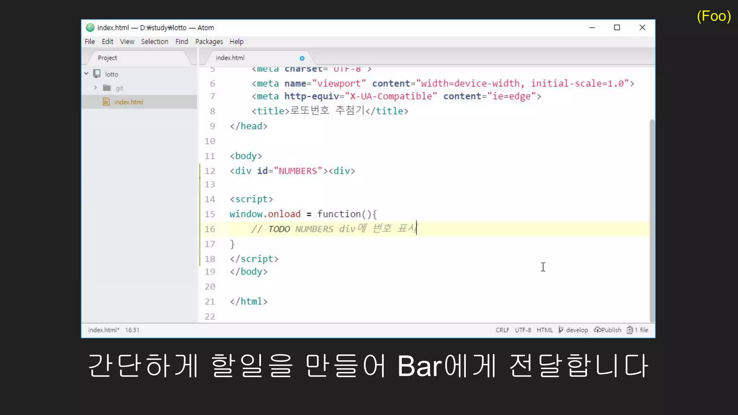Click the '1 file' status text

point(641,330)
